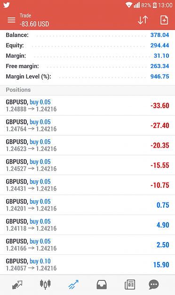
Task: Tap the GBPUSD buy 0.10 position
Action: click(x=87, y=264)
